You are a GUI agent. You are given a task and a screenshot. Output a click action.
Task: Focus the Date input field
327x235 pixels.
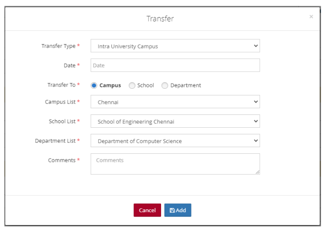[175, 66]
